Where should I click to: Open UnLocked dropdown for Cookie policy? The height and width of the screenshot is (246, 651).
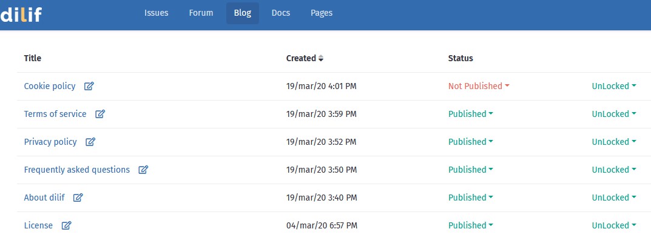tap(614, 86)
